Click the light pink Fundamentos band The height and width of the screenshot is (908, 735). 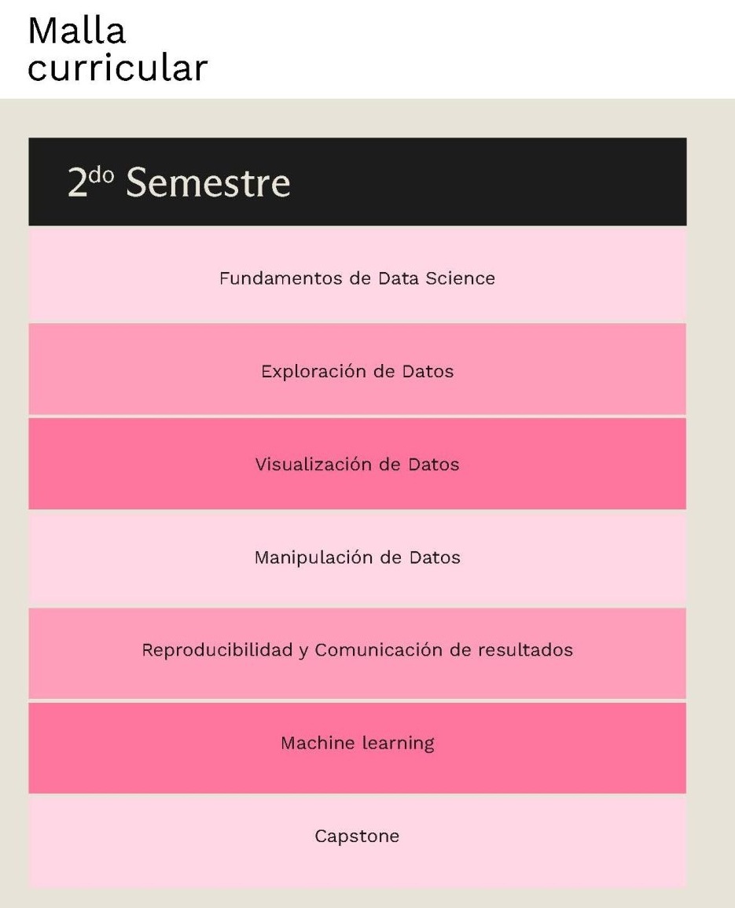358,274
